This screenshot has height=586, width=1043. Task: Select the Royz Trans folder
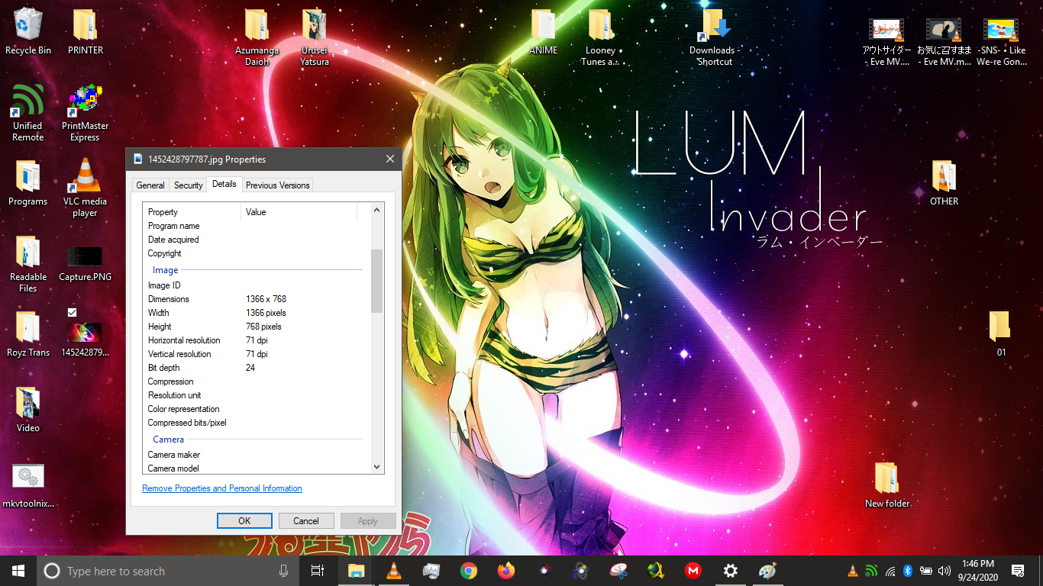coord(28,333)
